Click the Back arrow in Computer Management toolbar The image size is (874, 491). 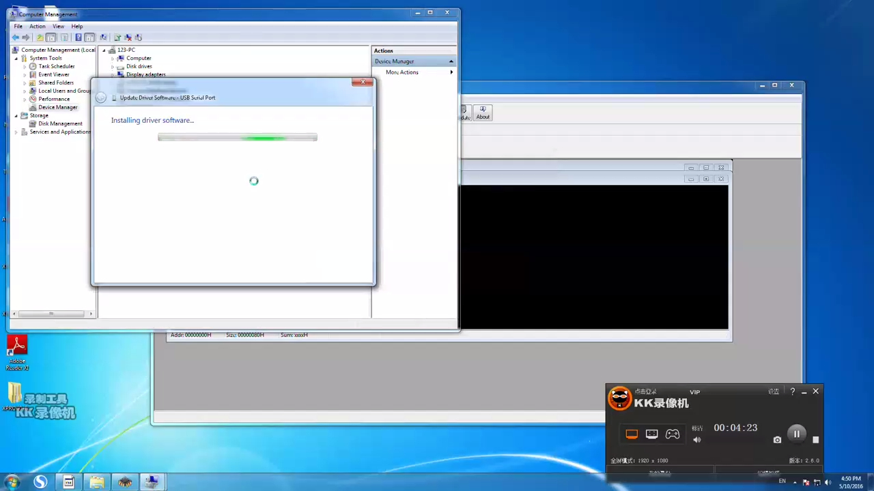(x=16, y=38)
